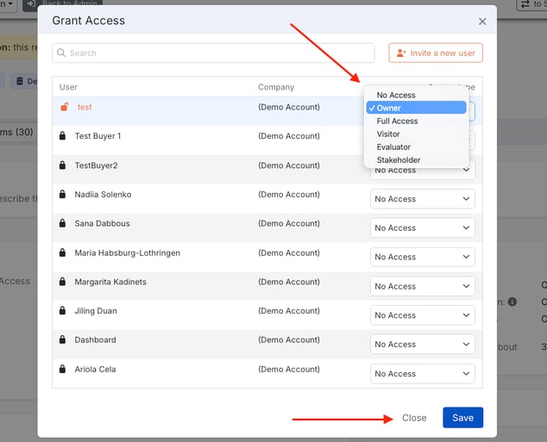Pick the Evaluator access option
The height and width of the screenshot is (442, 547).
pos(393,147)
